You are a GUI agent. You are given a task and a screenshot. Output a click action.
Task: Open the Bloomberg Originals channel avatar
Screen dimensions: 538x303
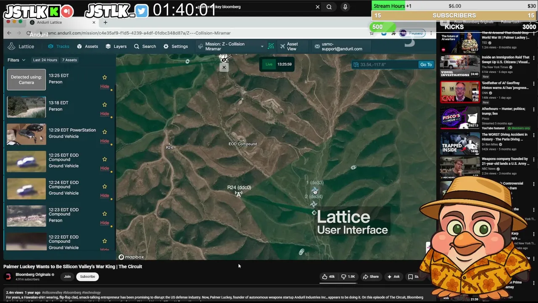pos(8,276)
